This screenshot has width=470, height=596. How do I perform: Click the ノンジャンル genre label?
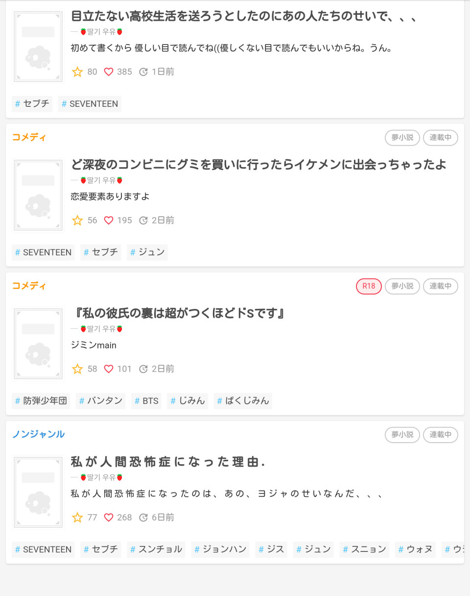pos(38,434)
